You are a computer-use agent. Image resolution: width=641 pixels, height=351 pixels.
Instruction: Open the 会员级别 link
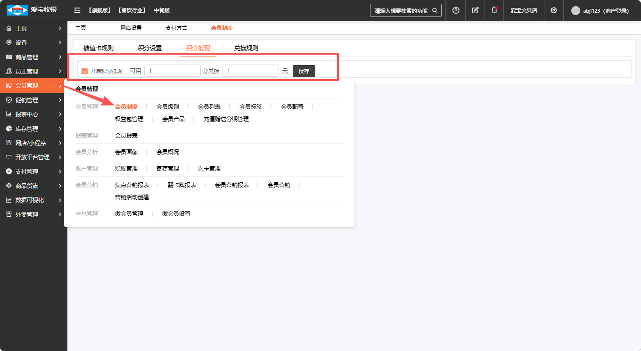pyautogui.click(x=168, y=107)
